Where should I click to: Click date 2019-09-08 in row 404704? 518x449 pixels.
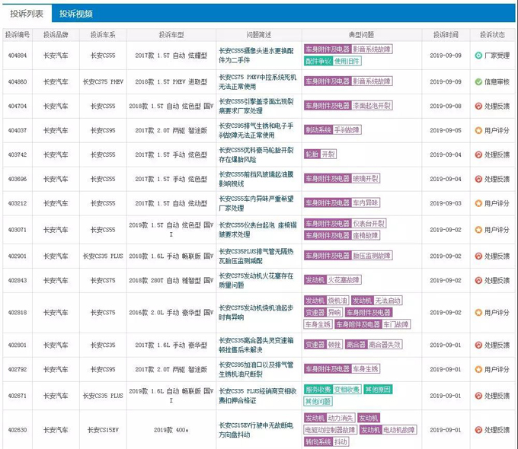pyautogui.click(x=446, y=106)
